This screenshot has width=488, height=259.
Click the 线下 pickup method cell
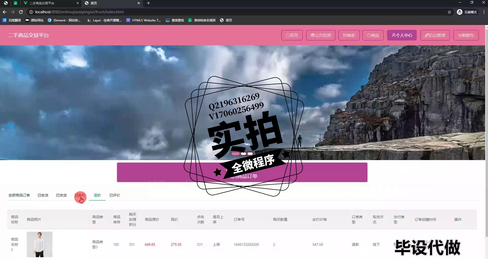376,244
